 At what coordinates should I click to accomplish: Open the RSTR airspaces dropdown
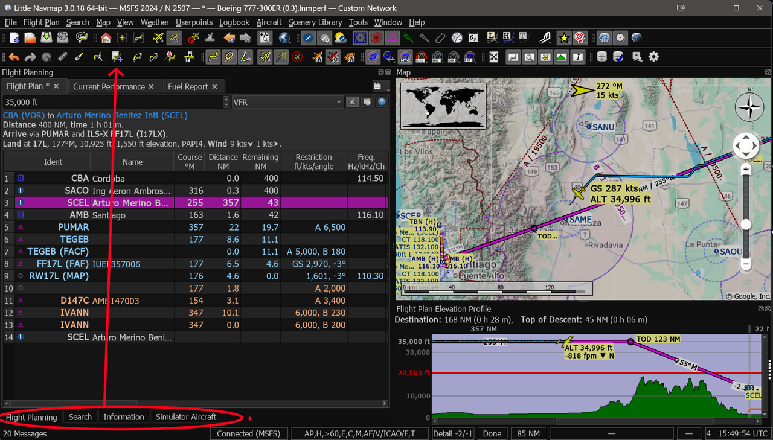point(421,57)
